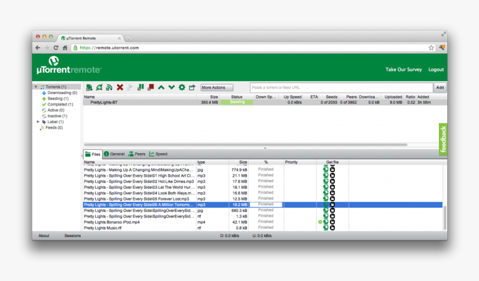Select the Pretty Lights Bonaroo iPod.mp4 file row
Screen dimensions: 479x281
(x=263, y=222)
